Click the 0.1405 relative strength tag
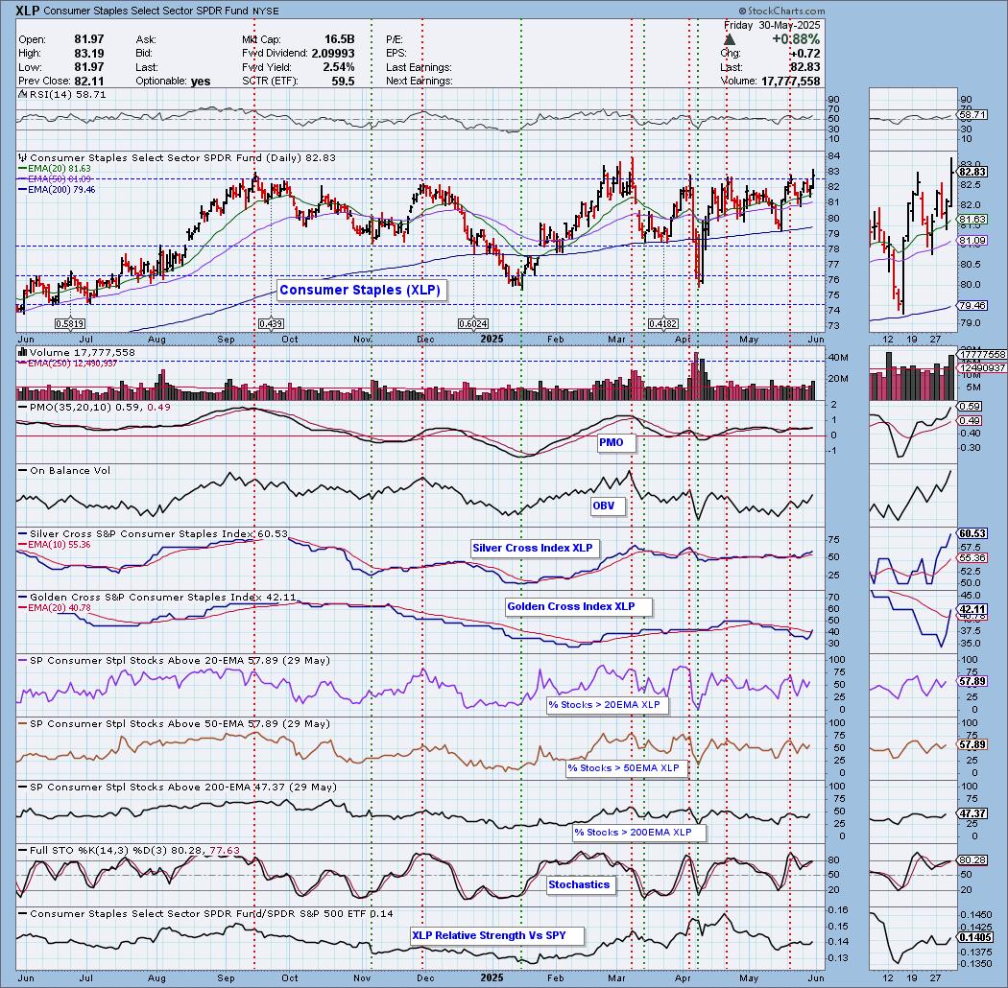 [974, 938]
